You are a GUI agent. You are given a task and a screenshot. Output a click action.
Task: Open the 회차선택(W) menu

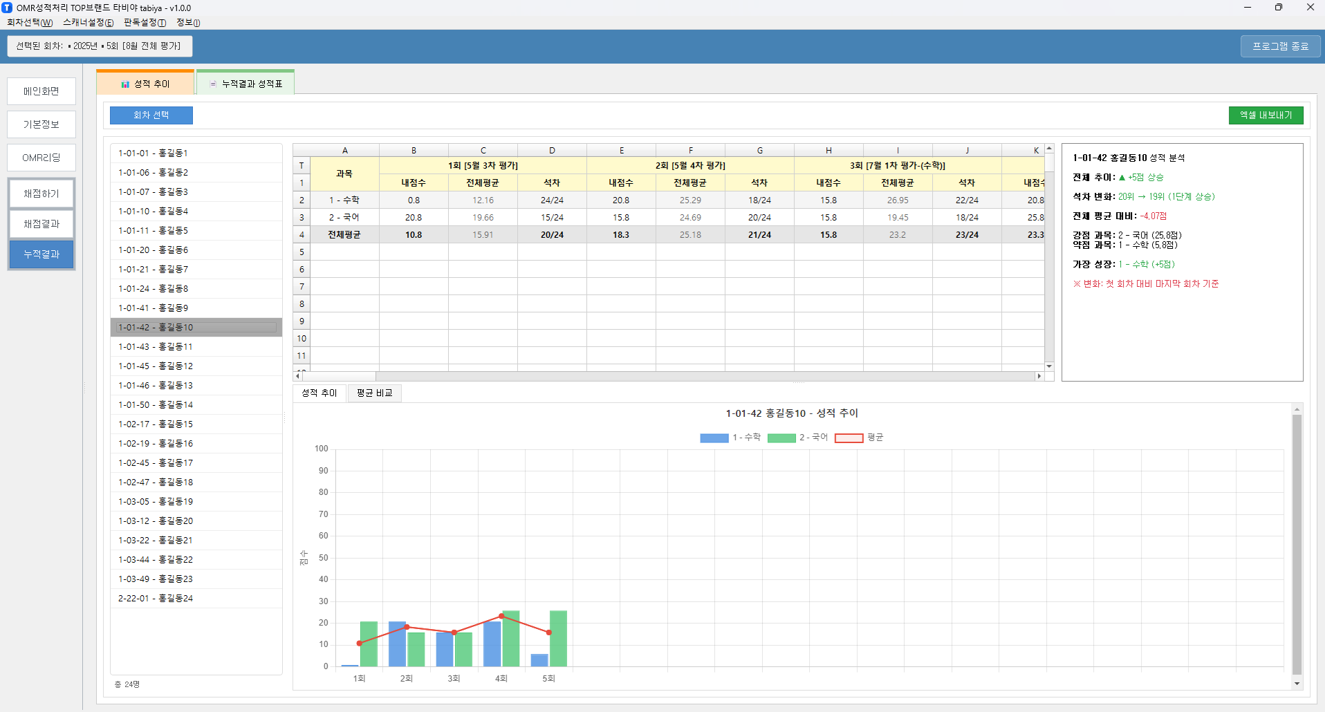click(30, 23)
